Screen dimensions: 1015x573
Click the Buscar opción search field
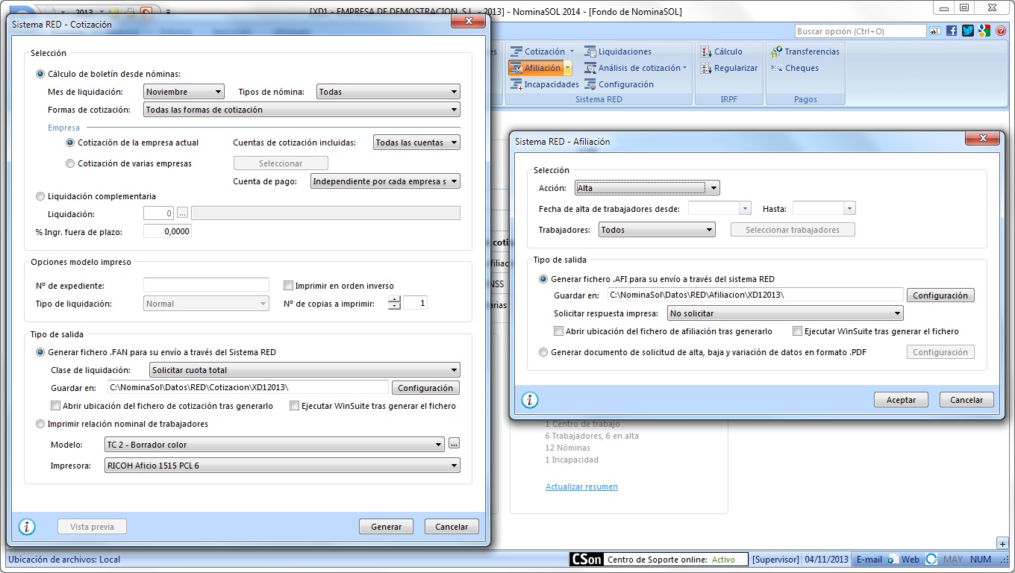coord(860,31)
